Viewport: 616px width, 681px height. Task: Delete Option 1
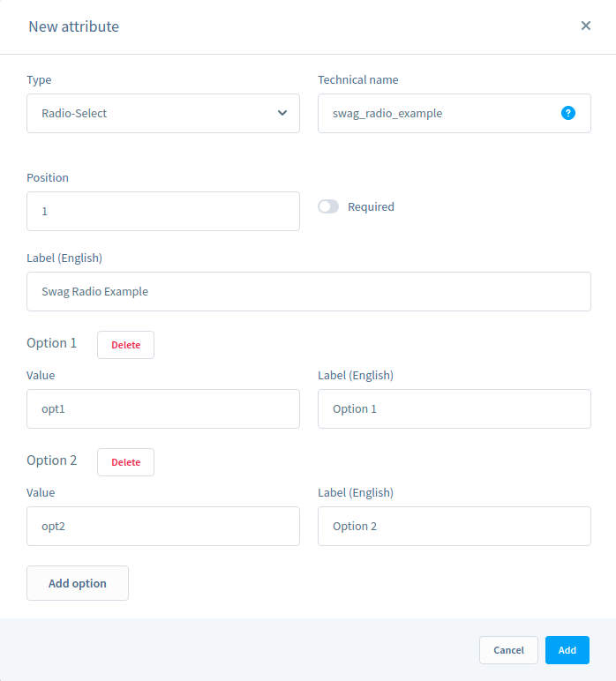pyautogui.click(x=125, y=345)
